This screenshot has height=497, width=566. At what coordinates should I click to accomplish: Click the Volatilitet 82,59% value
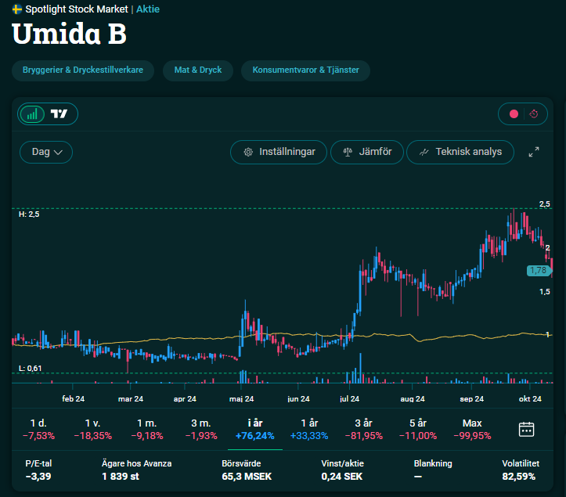tap(519, 477)
